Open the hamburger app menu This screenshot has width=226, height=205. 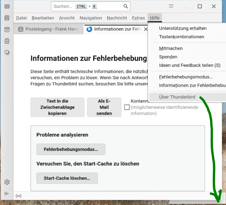pos(171,6)
